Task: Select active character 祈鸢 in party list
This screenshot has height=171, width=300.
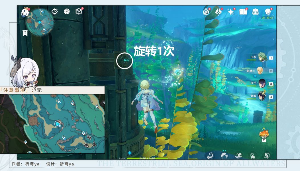Action: point(256,71)
